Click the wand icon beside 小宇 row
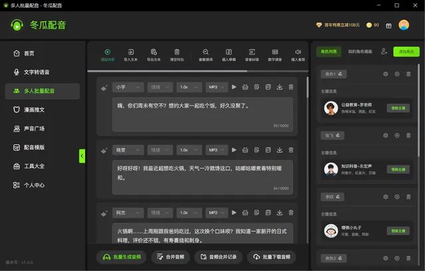The image size is (425, 271). point(104,88)
